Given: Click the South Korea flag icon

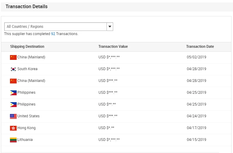Looking at the screenshot, I should pyautogui.click(x=13, y=69).
